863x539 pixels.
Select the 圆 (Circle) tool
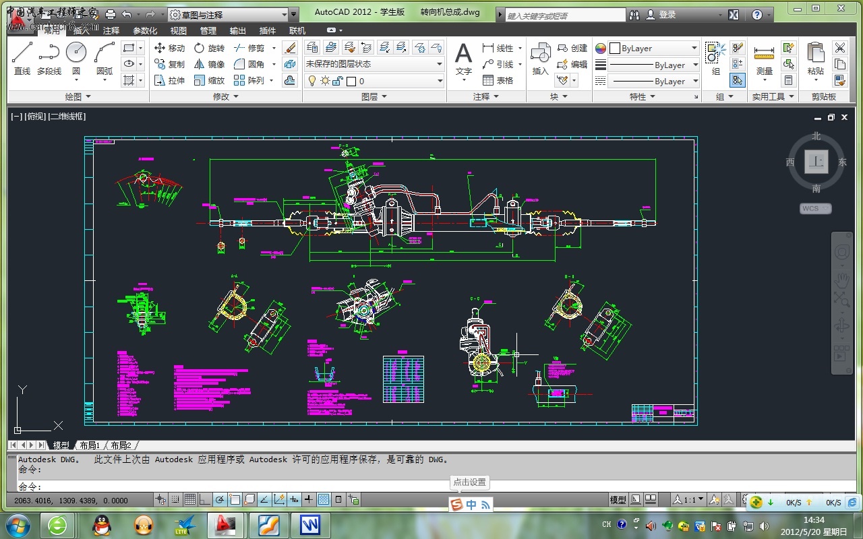tap(76, 59)
